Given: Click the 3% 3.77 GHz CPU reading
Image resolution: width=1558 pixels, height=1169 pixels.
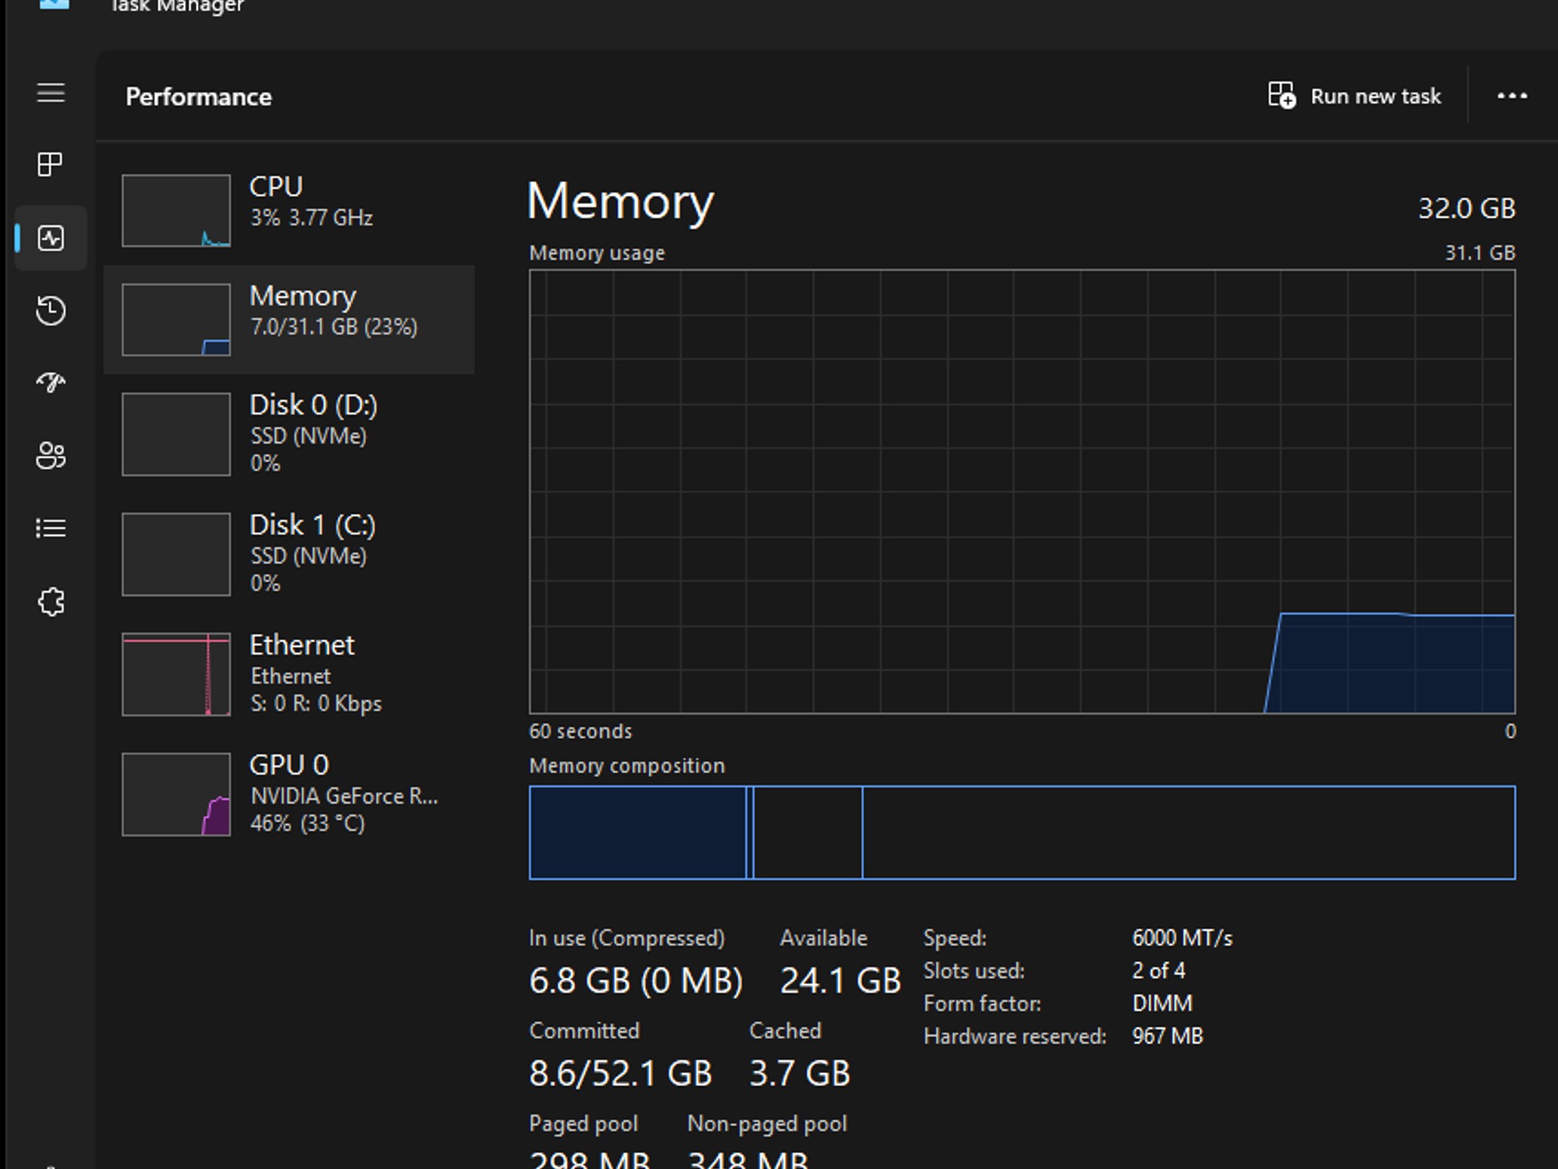Looking at the screenshot, I should pyautogui.click(x=312, y=218).
